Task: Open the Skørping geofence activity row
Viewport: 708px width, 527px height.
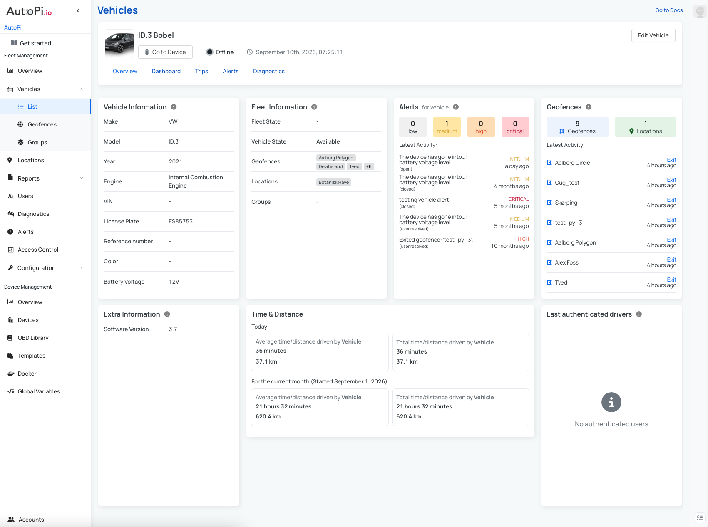Action: (x=611, y=203)
